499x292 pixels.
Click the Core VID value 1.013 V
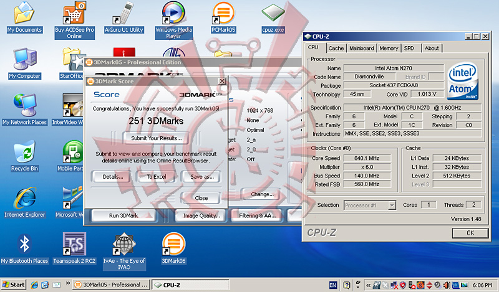point(427,94)
